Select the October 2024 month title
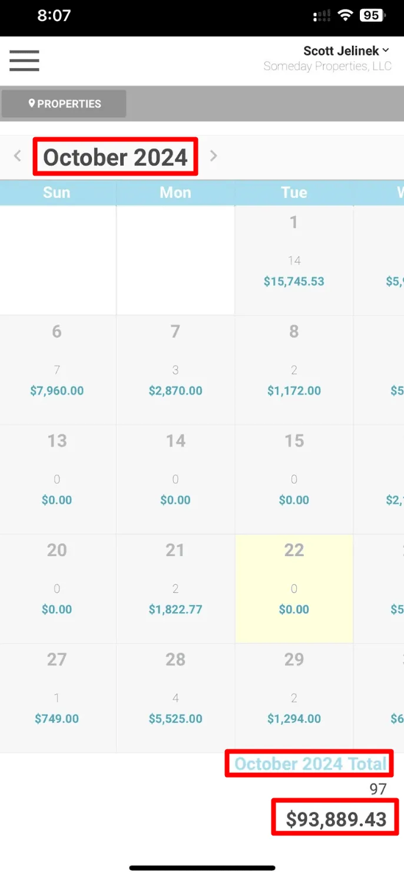Image resolution: width=404 pixels, height=876 pixels. [115, 157]
